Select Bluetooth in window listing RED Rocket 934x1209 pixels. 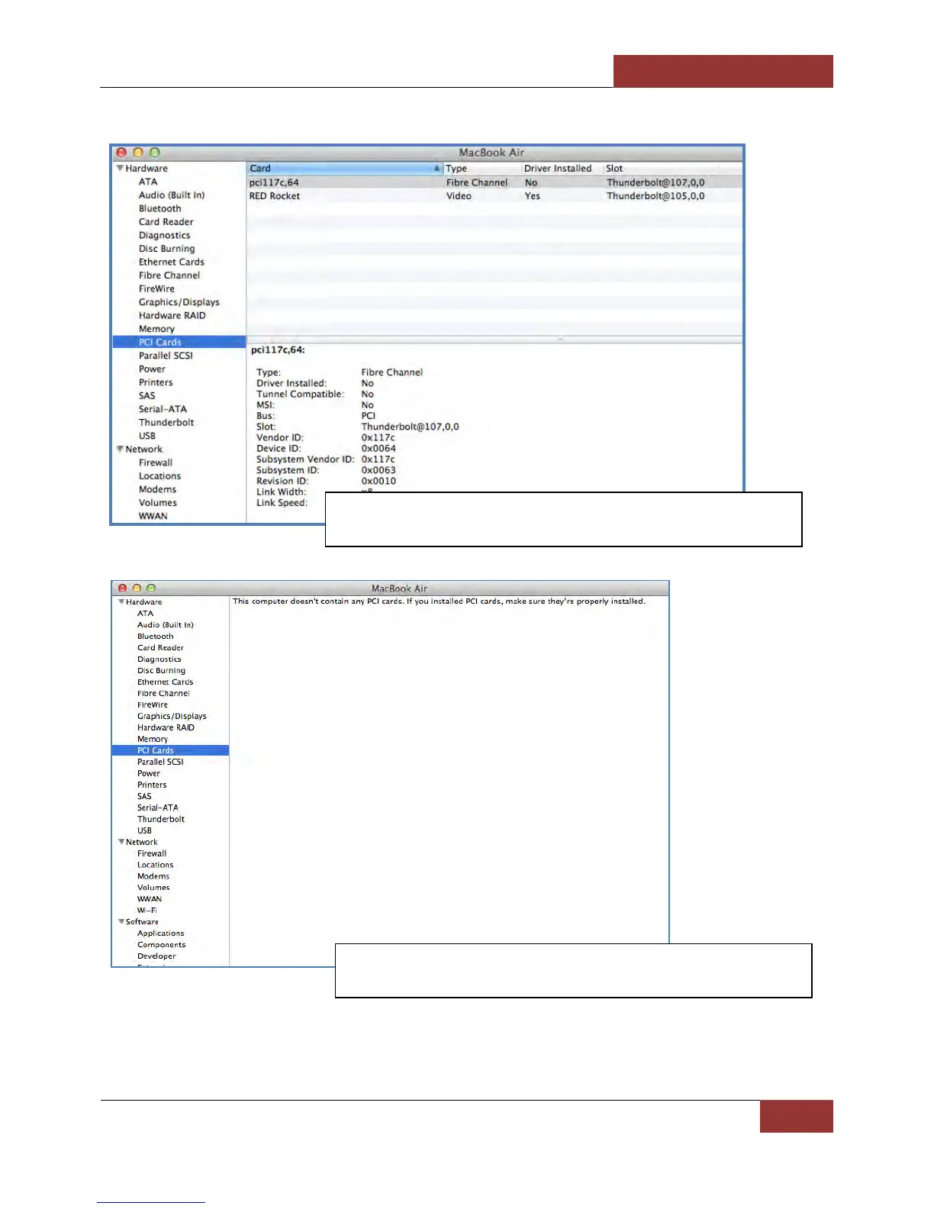coord(160,208)
